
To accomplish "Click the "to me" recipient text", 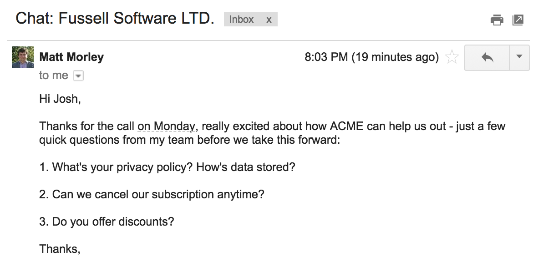I will pyautogui.click(x=54, y=75).
